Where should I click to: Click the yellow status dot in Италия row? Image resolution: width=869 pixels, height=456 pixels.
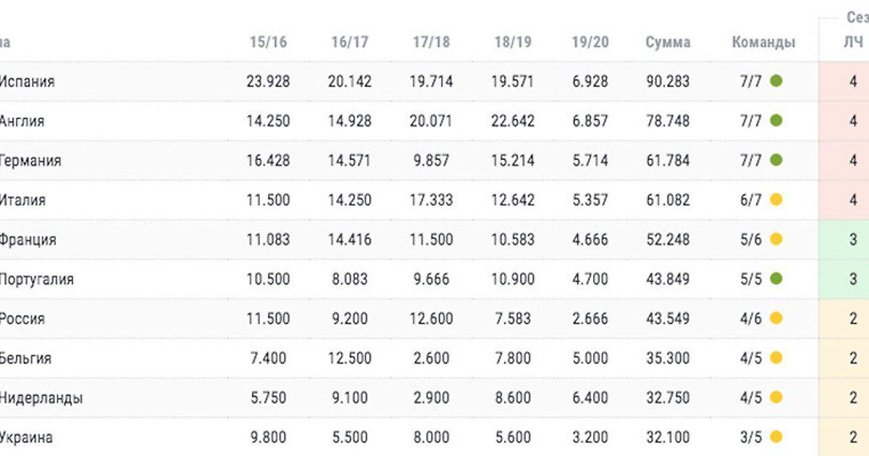[776, 200]
